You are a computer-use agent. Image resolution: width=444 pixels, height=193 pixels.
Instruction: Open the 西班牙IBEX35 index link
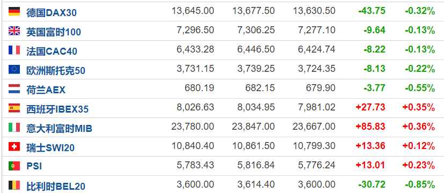coord(57,109)
